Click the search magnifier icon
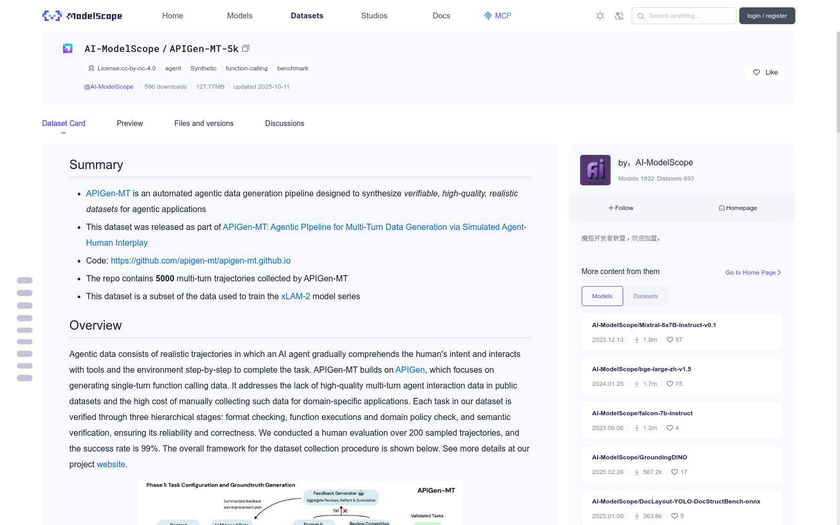The height and width of the screenshot is (525, 840). click(640, 16)
